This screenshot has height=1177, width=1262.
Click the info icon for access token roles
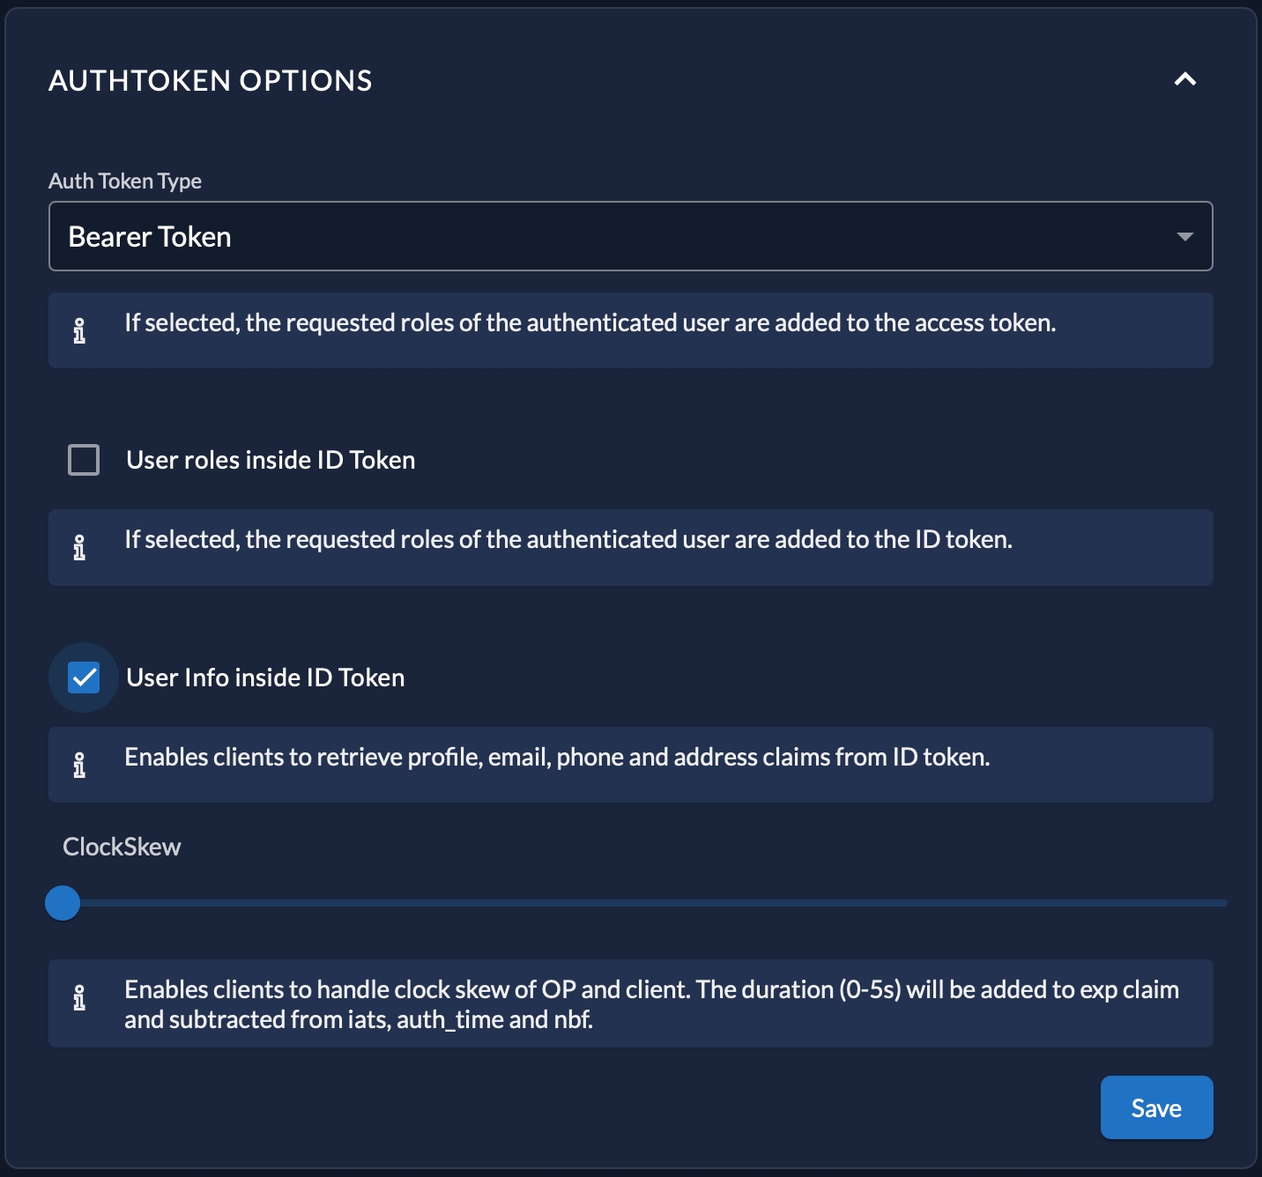click(x=79, y=330)
